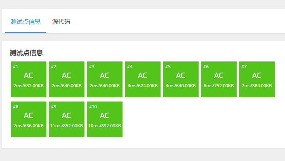Select test case #2 with 2ms/640.00KB
This screenshot has height=161, width=285.
[x=67, y=79]
